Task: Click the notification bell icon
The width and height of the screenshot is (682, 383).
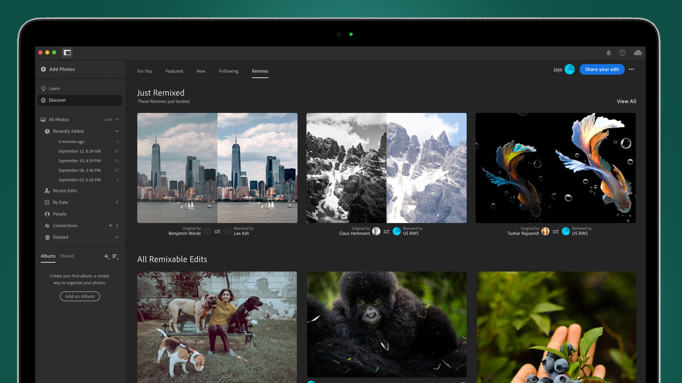Action: [608, 52]
